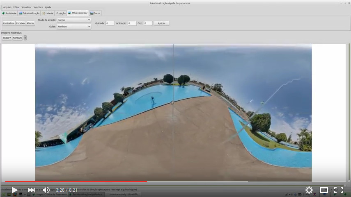Focus the Guinada input field
Viewport: 351px width, 197px height.
tap(110, 23)
